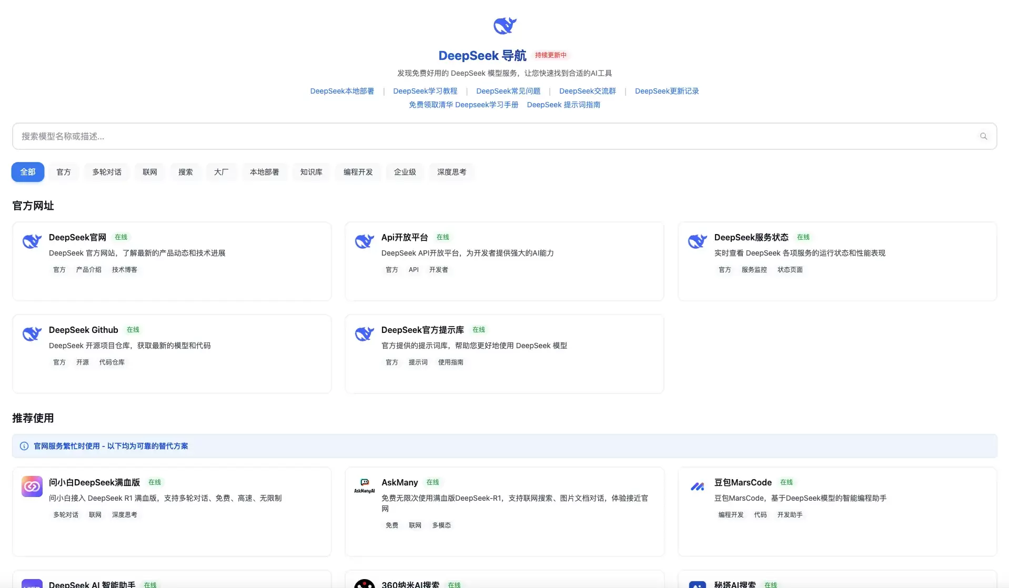Open the AskMany card title
This screenshot has width=1009, height=588.
(400, 482)
